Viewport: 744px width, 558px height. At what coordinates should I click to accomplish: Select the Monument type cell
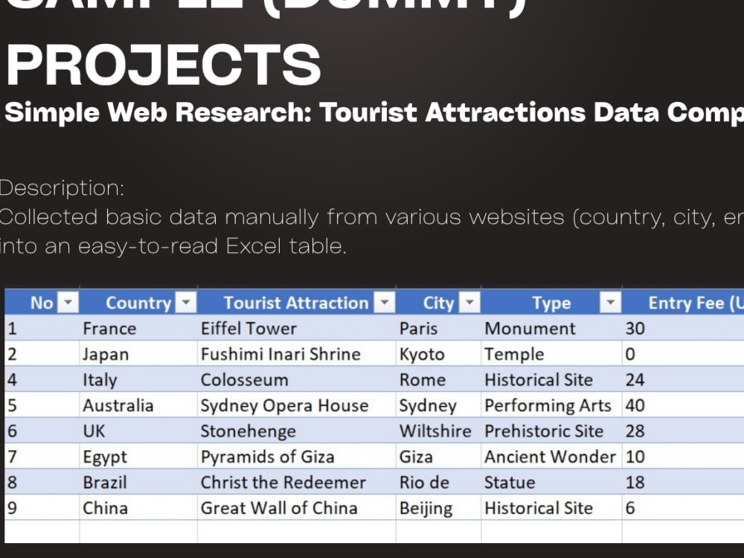coord(551,328)
